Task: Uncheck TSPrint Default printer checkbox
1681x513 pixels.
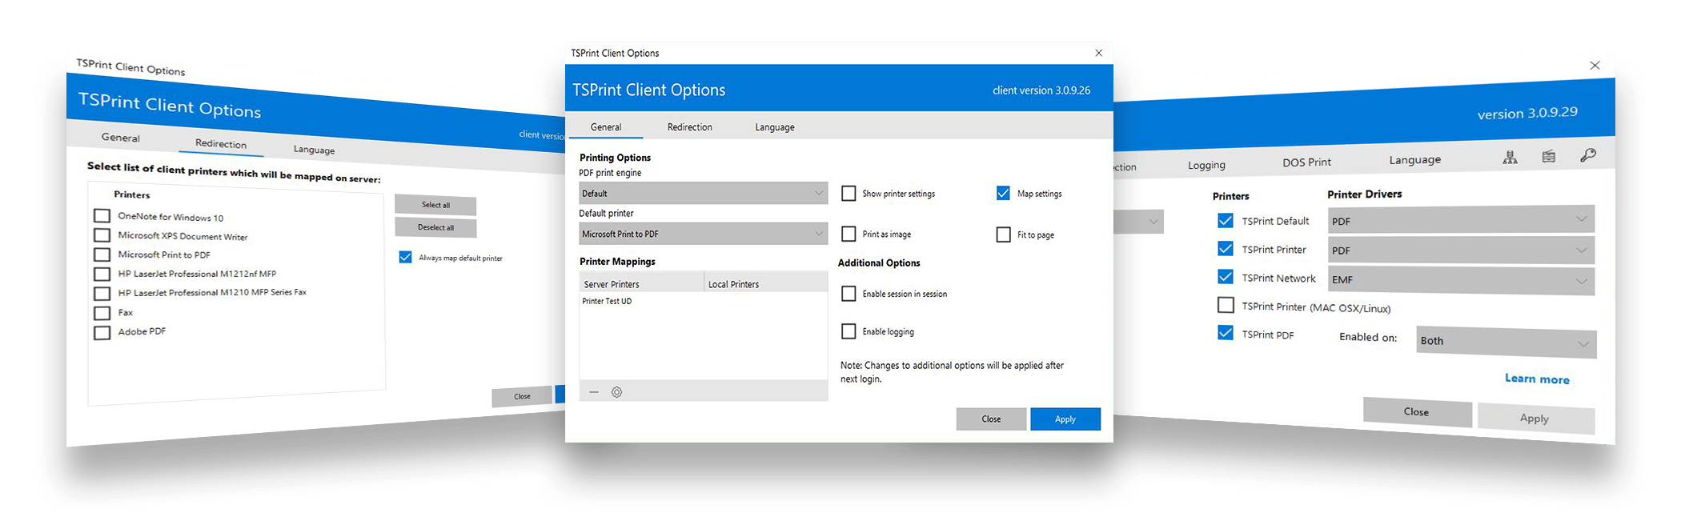Action: click(1225, 220)
